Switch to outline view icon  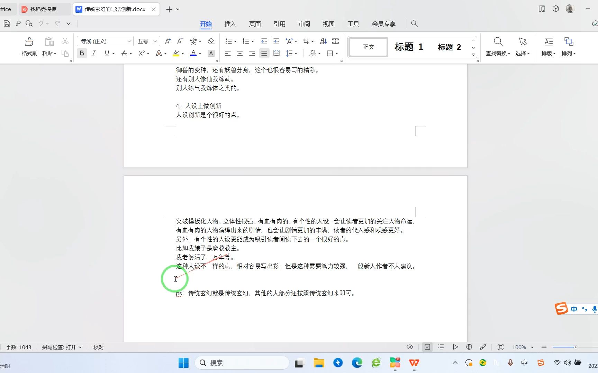(441, 347)
